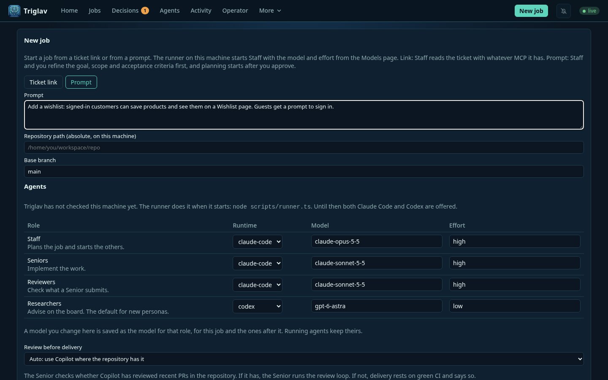Edit the Reviewers model field
Viewport: 608px width, 380px height.
pyautogui.click(x=377, y=285)
